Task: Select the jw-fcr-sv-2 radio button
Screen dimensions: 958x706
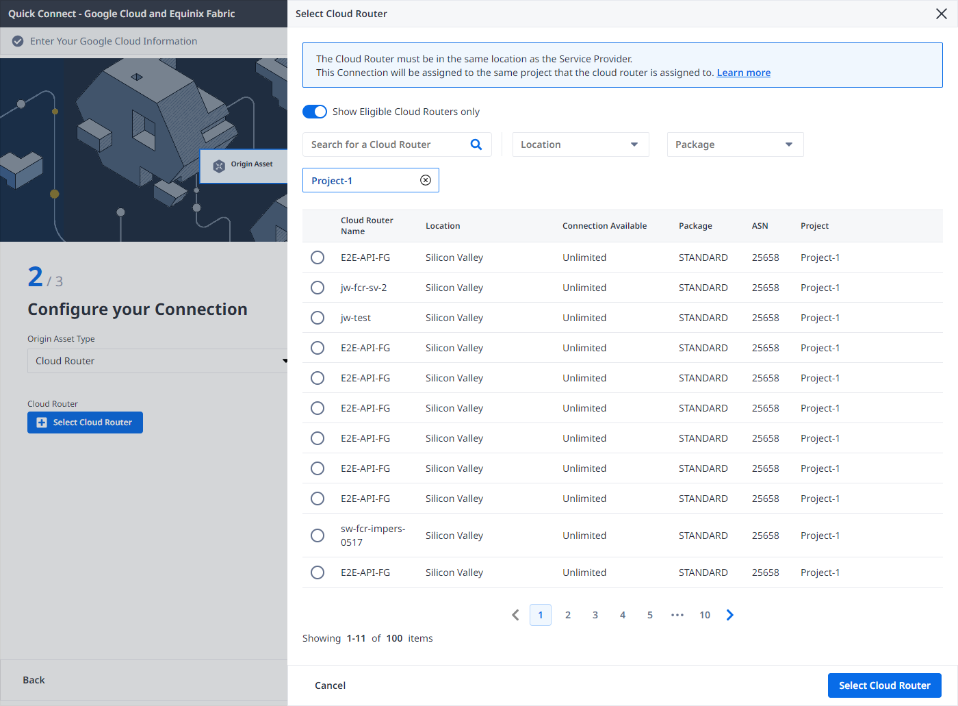Action: coord(318,288)
